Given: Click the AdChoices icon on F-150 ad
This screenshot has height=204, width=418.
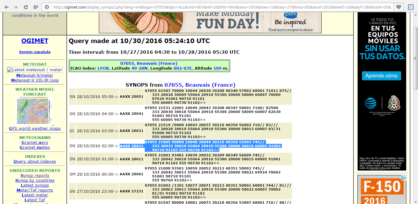Looking at the screenshot, I should tap(403, 178).
